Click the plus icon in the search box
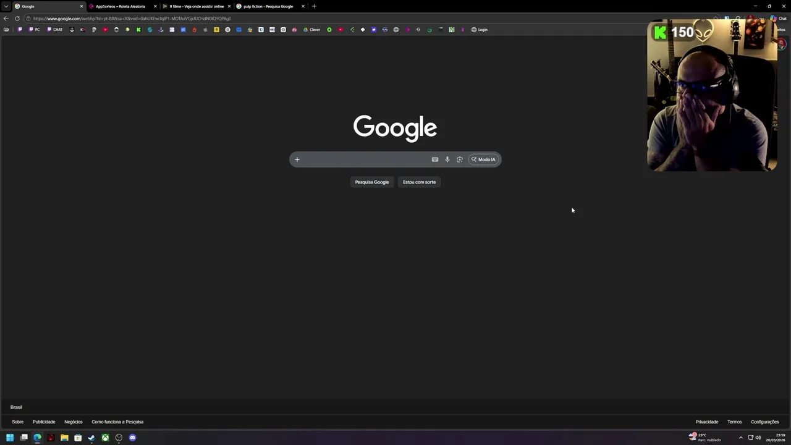 [x=297, y=159]
